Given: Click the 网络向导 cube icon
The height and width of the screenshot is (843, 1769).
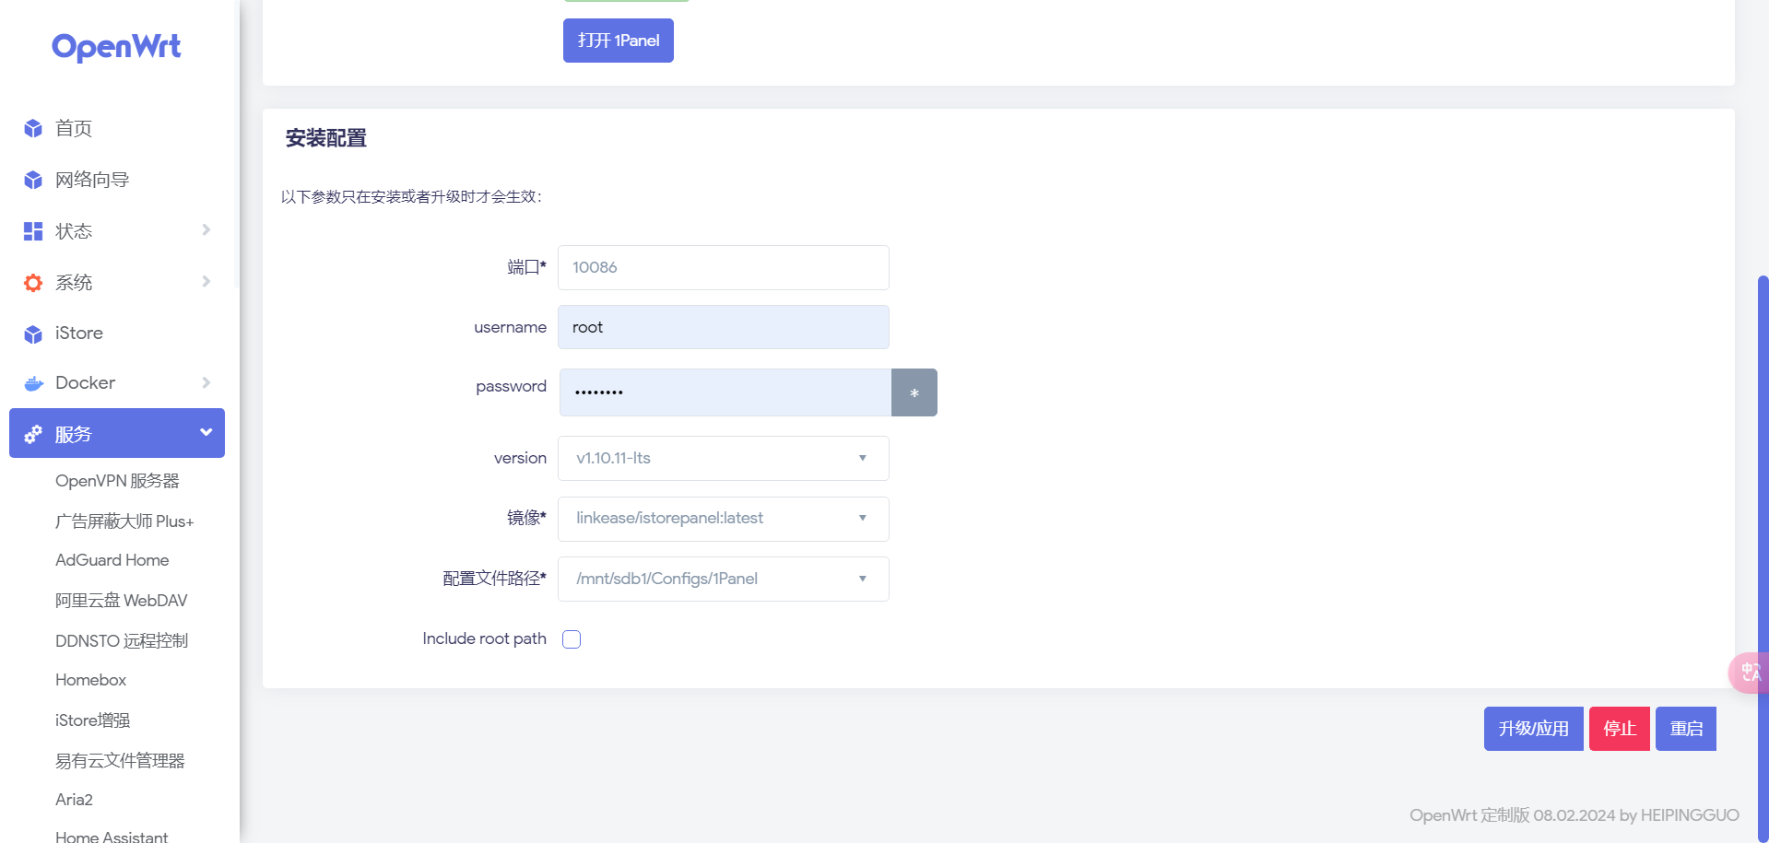Looking at the screenshot, I should tap(33, 180).
